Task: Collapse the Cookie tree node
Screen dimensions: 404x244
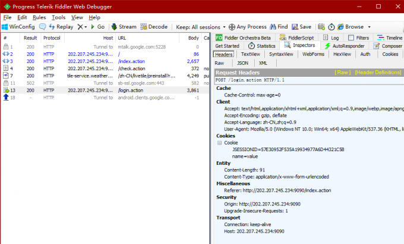Action: (x=219, y=143)
